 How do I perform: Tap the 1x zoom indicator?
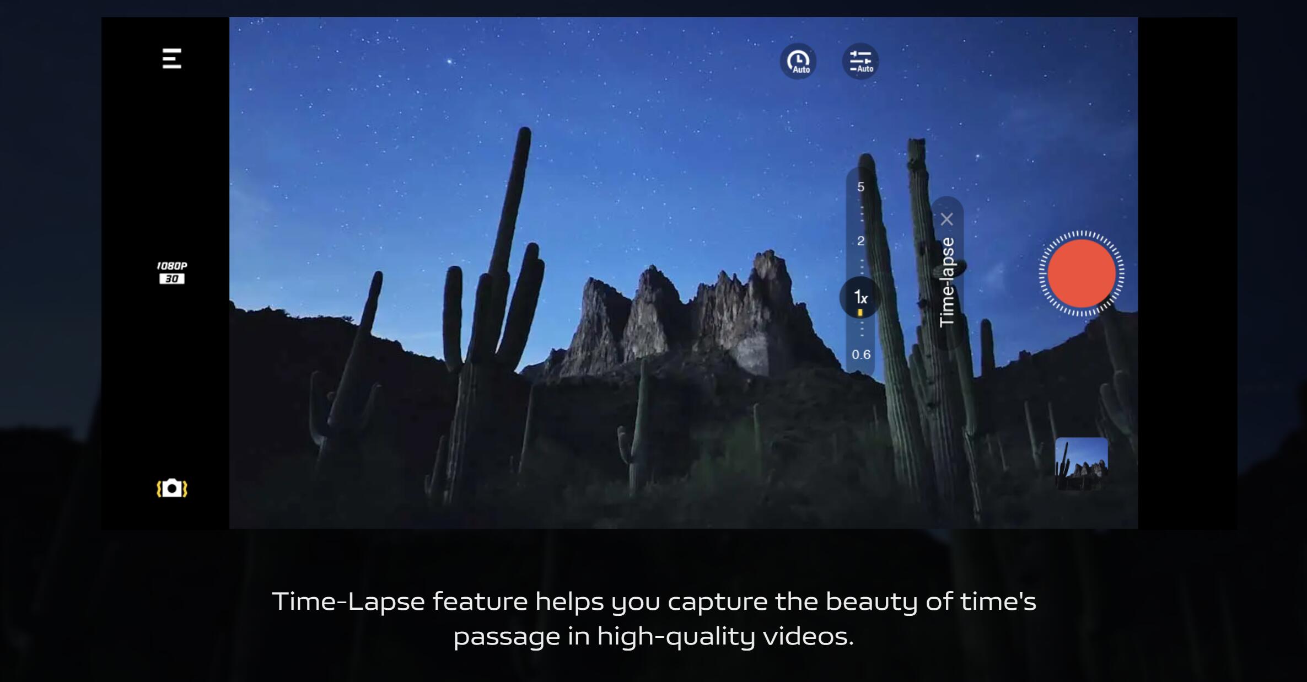pyautogui.click(x=860, y=298)
